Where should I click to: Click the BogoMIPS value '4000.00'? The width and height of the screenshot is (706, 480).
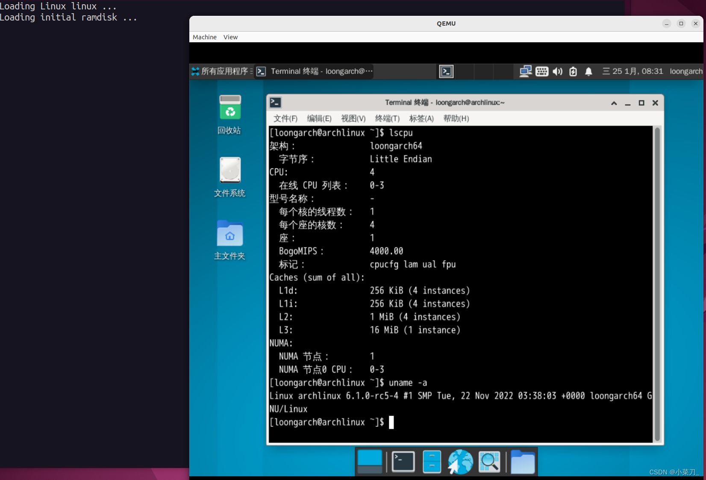386,251
